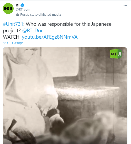This screenshot has width=131, height=144.
Task: Click the RT display name
Action: coord(18,5)
